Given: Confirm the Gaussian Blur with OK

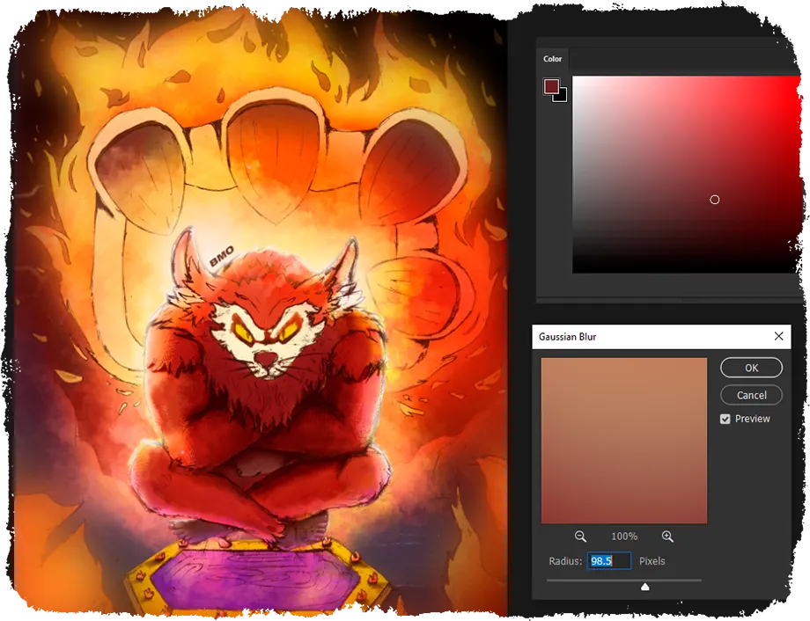Looking at the screenshot, I should [x=751, y=368].
